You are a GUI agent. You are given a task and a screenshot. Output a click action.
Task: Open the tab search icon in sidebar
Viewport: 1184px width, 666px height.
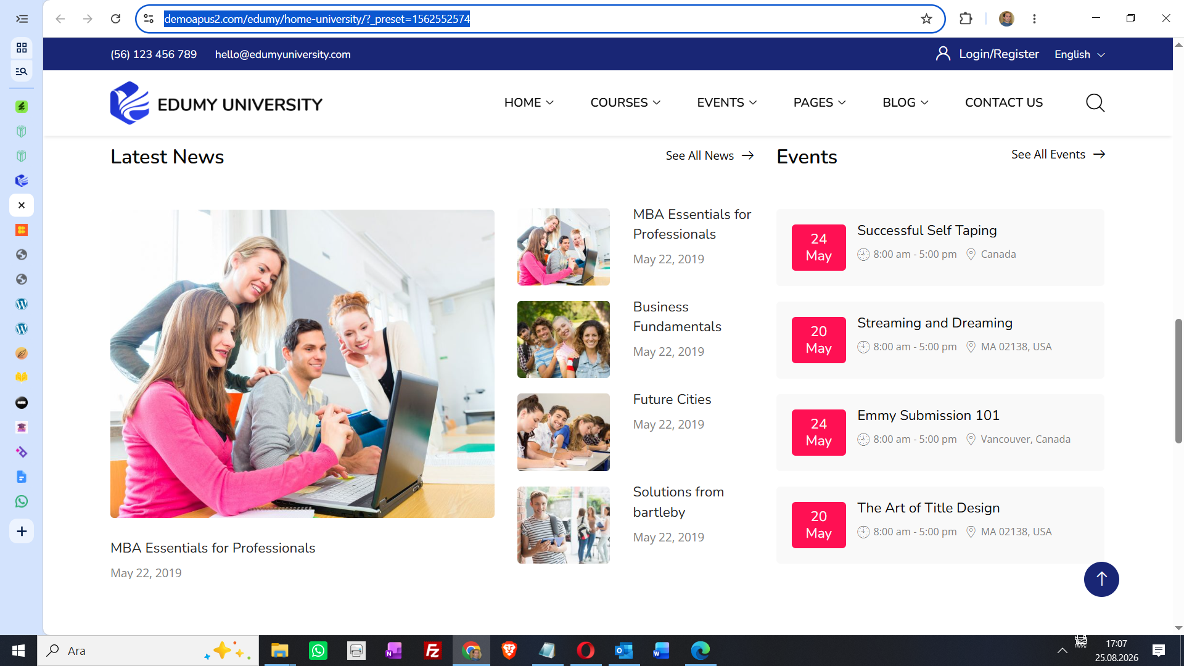click(x=22, y=72)
